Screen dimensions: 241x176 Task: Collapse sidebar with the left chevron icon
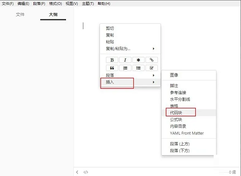coord(77,172)
